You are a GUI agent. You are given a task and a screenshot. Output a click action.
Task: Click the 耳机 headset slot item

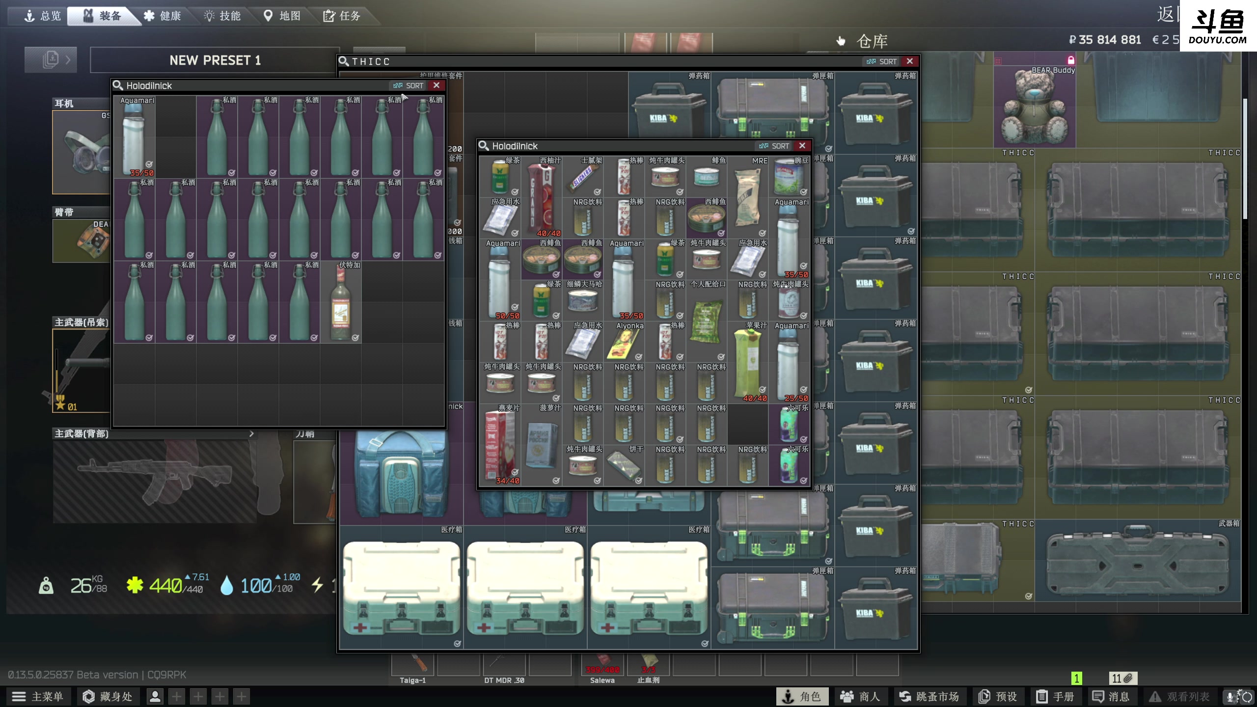[x=82, y=152]
